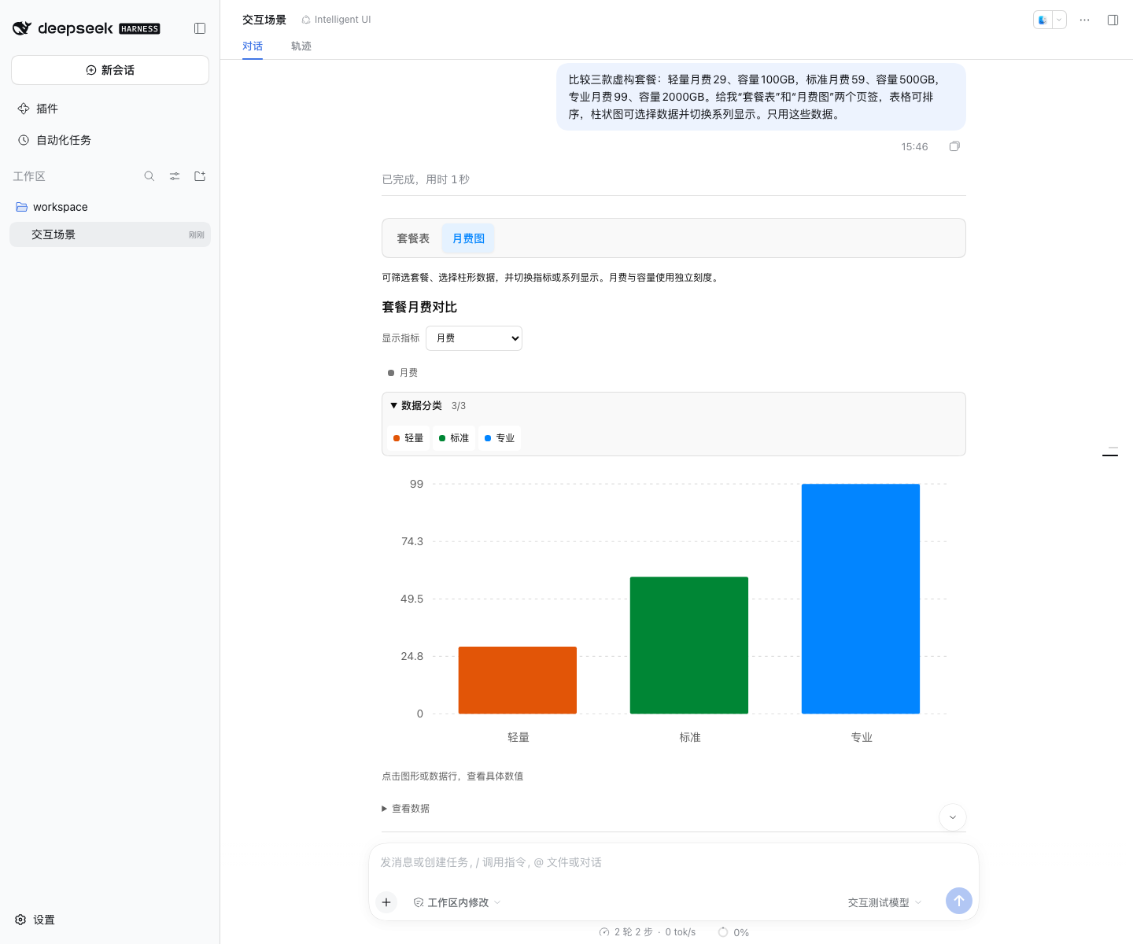
Task: Click the blue 专业 bar
Action: pos(861,599)
